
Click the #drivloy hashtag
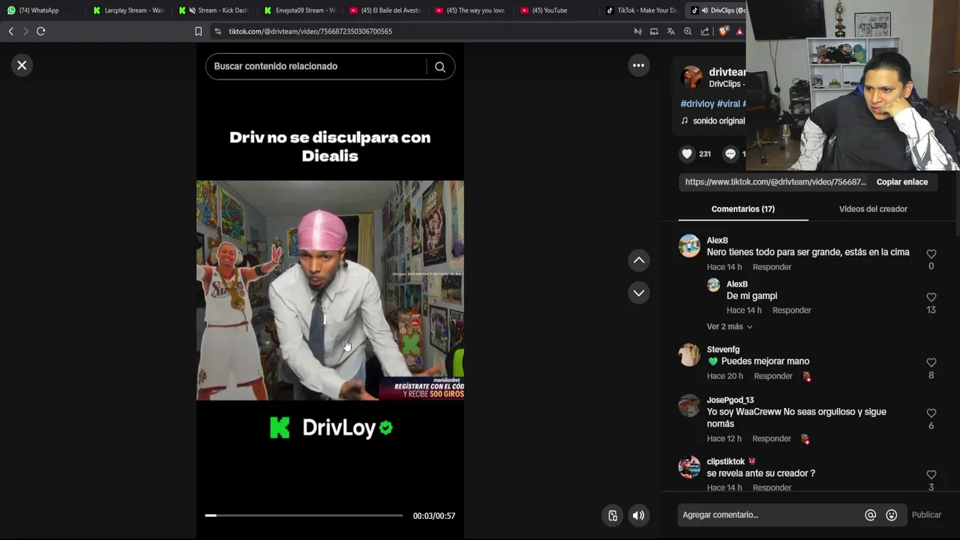pyautogui.click(x=697, y=103)
